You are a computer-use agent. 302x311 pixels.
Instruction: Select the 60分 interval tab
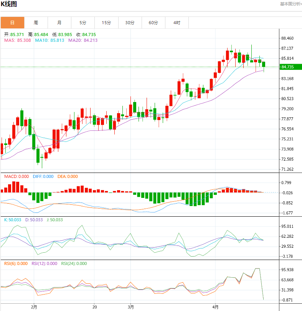pos(153,23)
